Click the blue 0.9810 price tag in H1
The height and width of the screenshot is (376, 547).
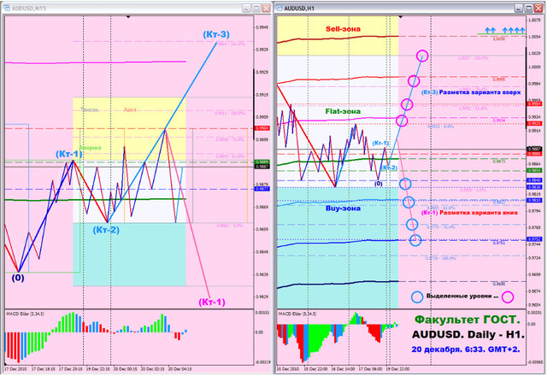pyautogui.click(x=534, y=201)
